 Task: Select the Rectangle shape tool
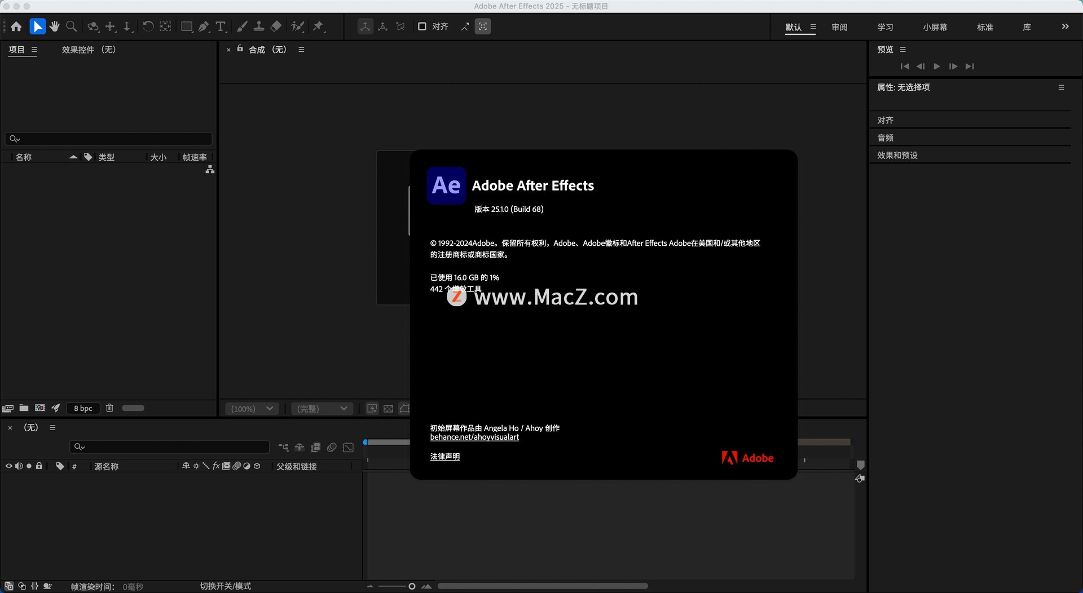tap(187, 26)
